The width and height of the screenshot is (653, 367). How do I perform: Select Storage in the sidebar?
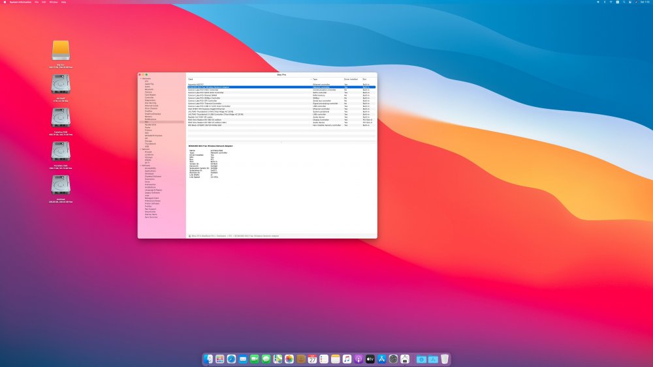(148, 141)
